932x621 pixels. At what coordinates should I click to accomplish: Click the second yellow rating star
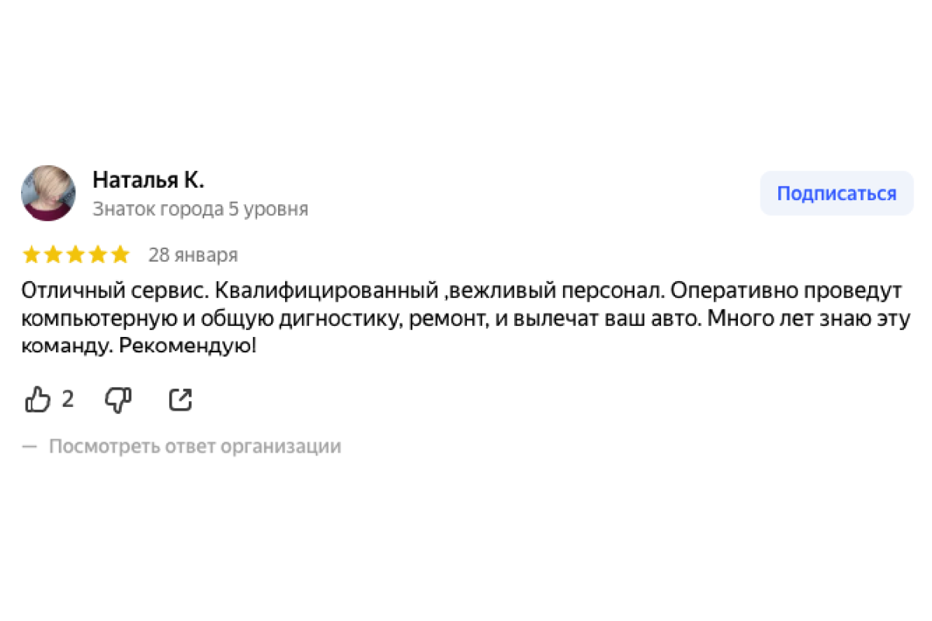pos(54,255)
